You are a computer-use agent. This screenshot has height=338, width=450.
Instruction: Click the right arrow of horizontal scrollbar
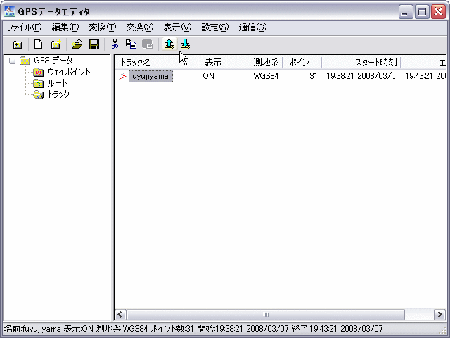coord(439,315)
